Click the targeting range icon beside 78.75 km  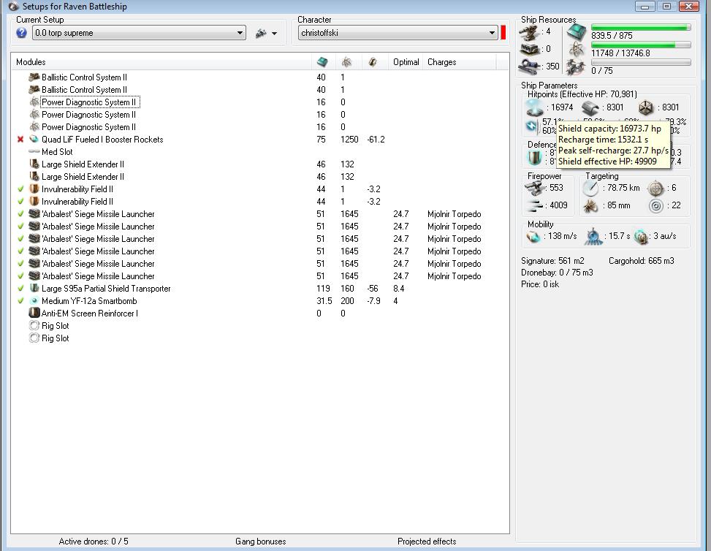coord(591,189)
